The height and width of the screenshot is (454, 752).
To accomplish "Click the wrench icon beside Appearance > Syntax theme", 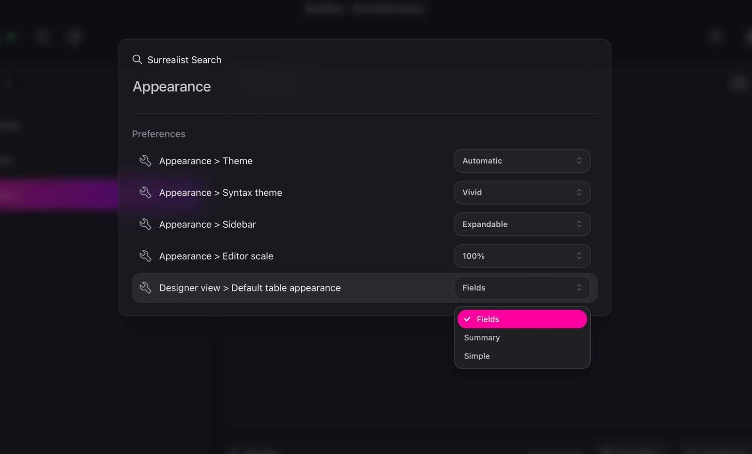I will (146, 192).
